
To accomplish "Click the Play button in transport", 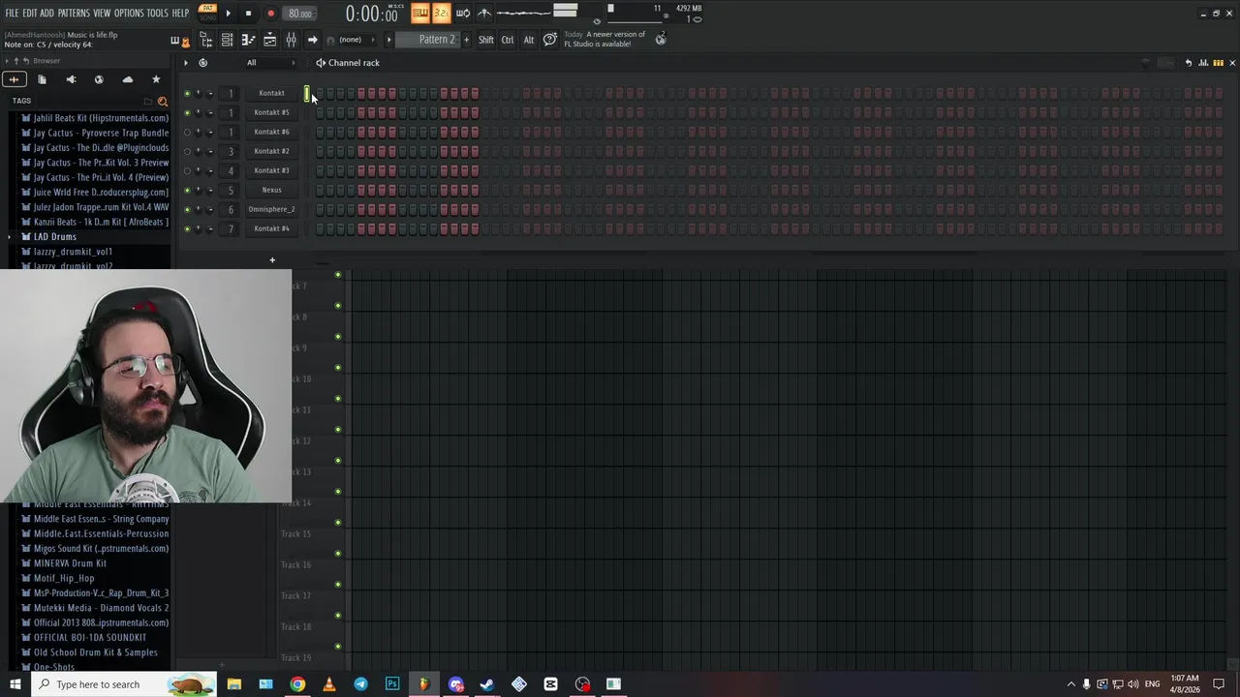I will pyautogui.click(x=228, y=14).
